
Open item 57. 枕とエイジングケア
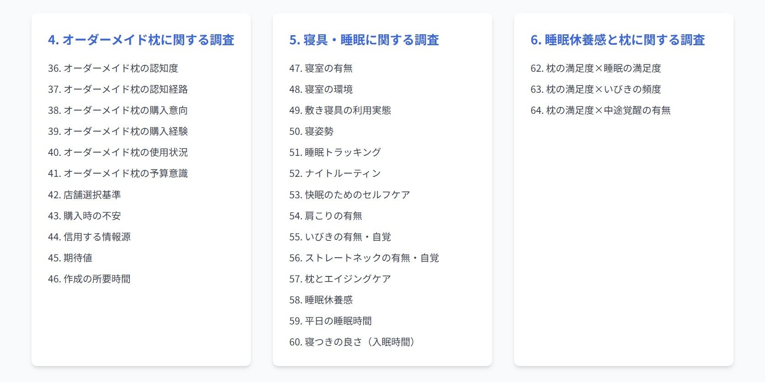[340, 279]
